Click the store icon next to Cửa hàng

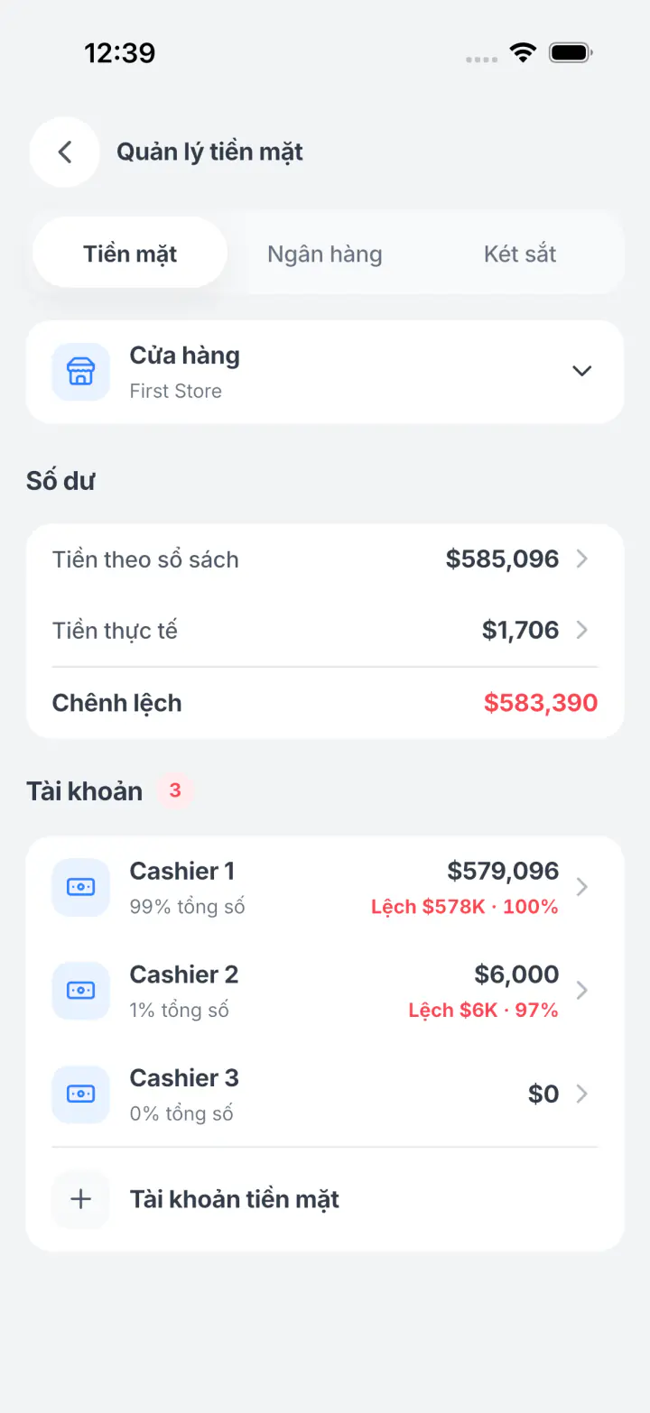click(x=80, y=372)
